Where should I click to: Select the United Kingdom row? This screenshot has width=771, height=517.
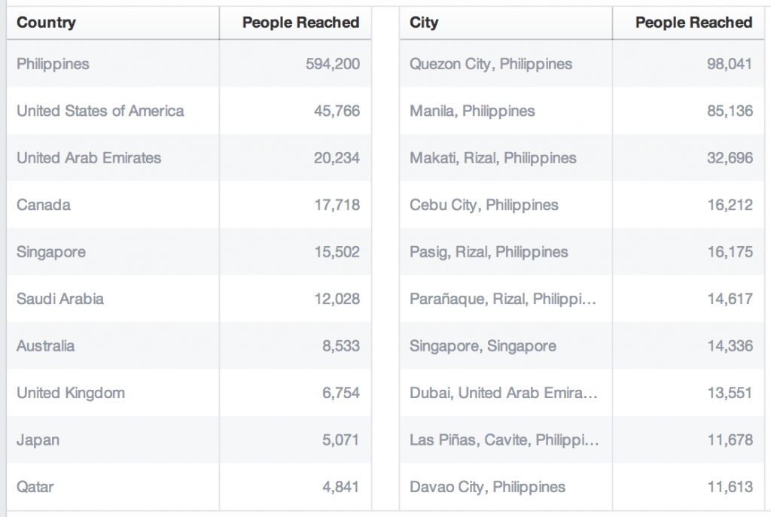tap(71, 393)
